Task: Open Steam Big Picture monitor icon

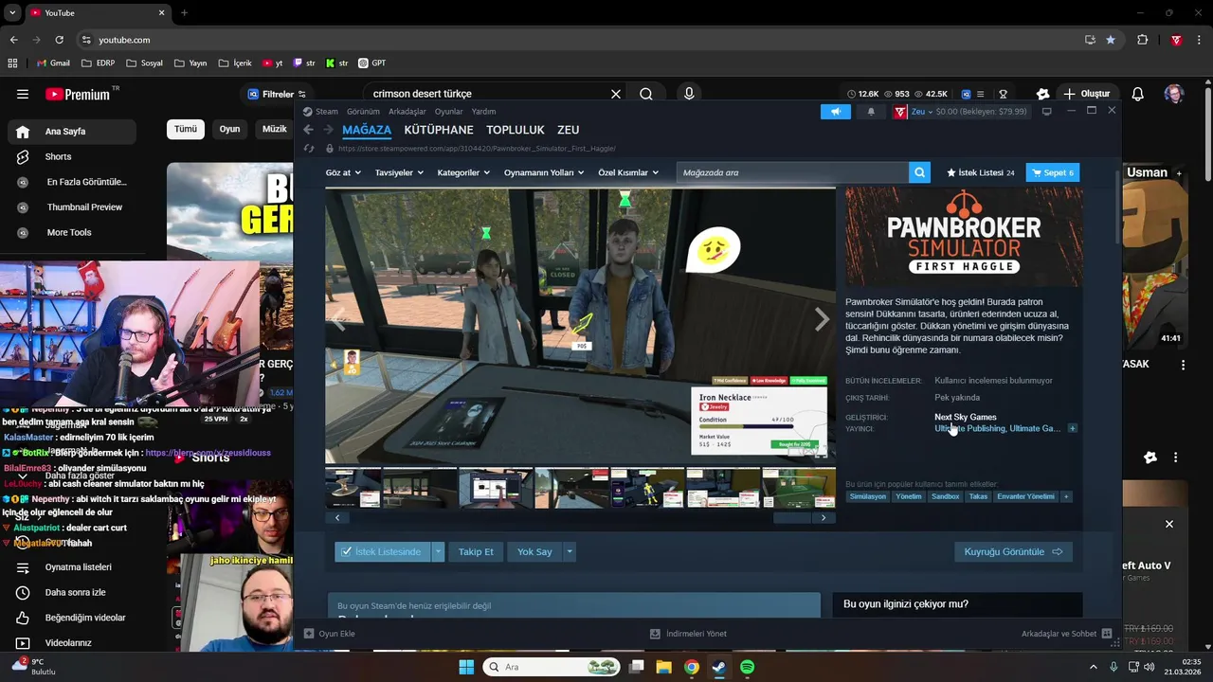Action: [1046, 112]
